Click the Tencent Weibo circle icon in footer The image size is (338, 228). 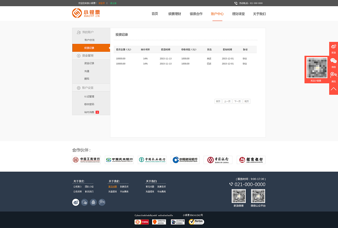(x=102, y=202)
